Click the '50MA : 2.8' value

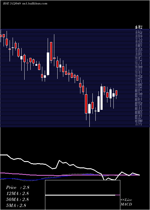click(17, 199)
